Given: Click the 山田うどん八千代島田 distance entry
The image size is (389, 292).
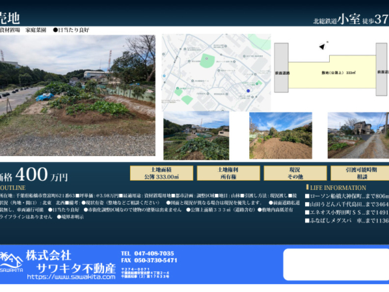Looking at the screenshot, I should point(347,205).
